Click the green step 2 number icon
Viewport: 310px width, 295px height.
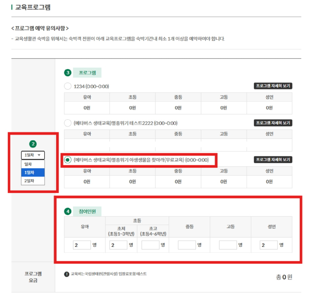pos(33,144)
